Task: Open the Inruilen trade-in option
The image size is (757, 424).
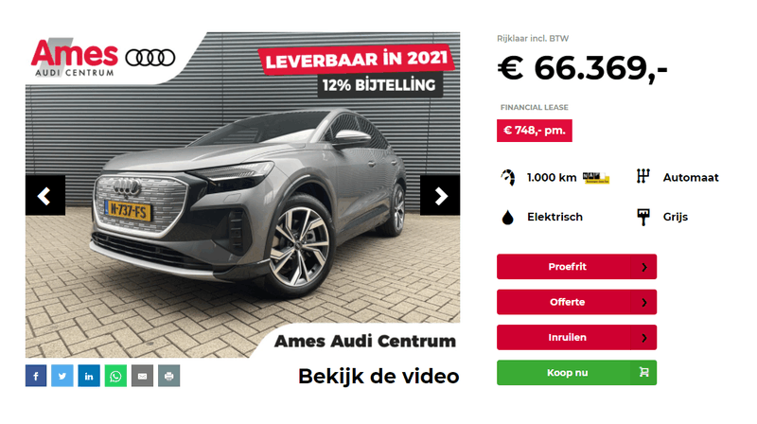Action: tap(576, 337)
